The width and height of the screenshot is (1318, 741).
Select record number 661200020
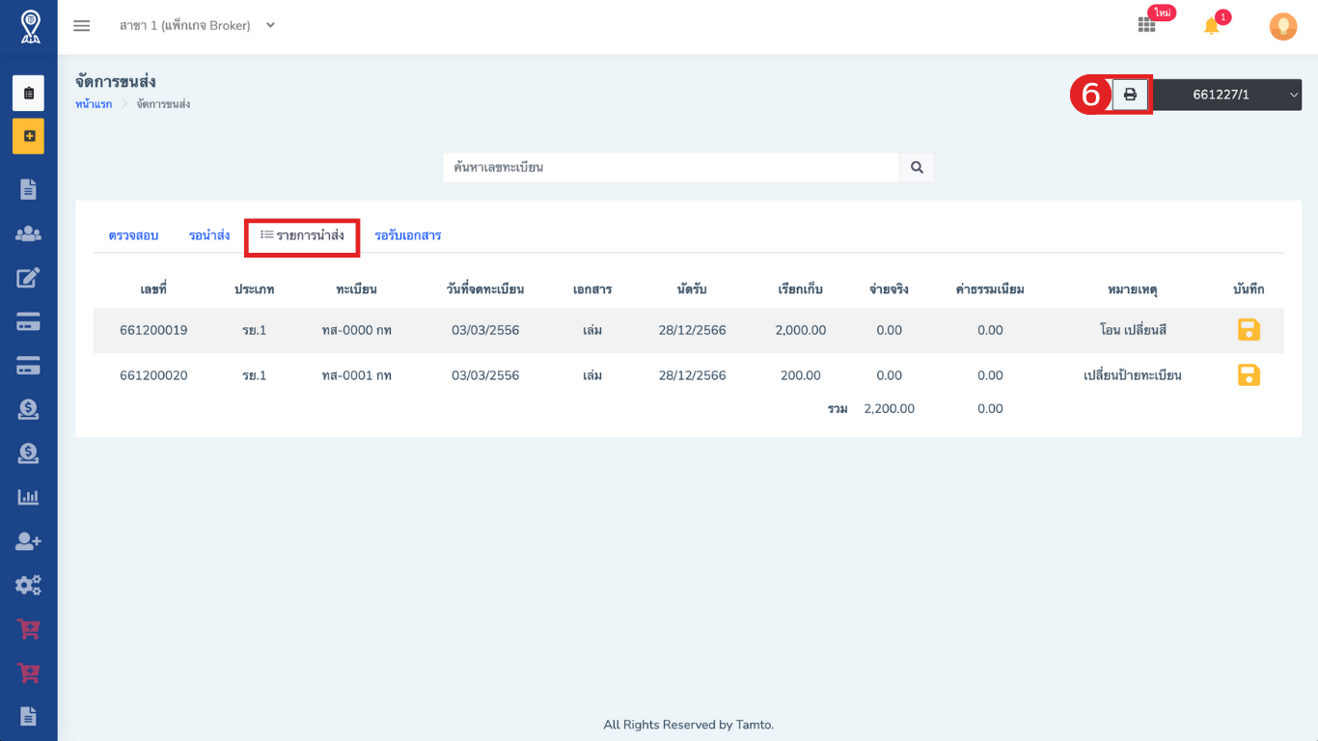[x=153, y=375]
